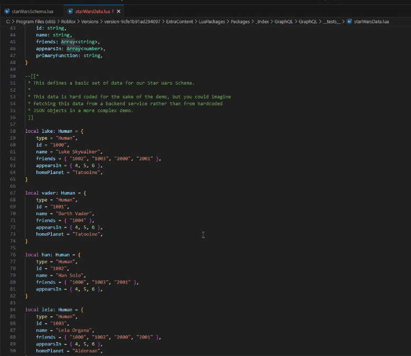Click line number 84 in the gutter
411x356 pixels.
coord(13,309)
